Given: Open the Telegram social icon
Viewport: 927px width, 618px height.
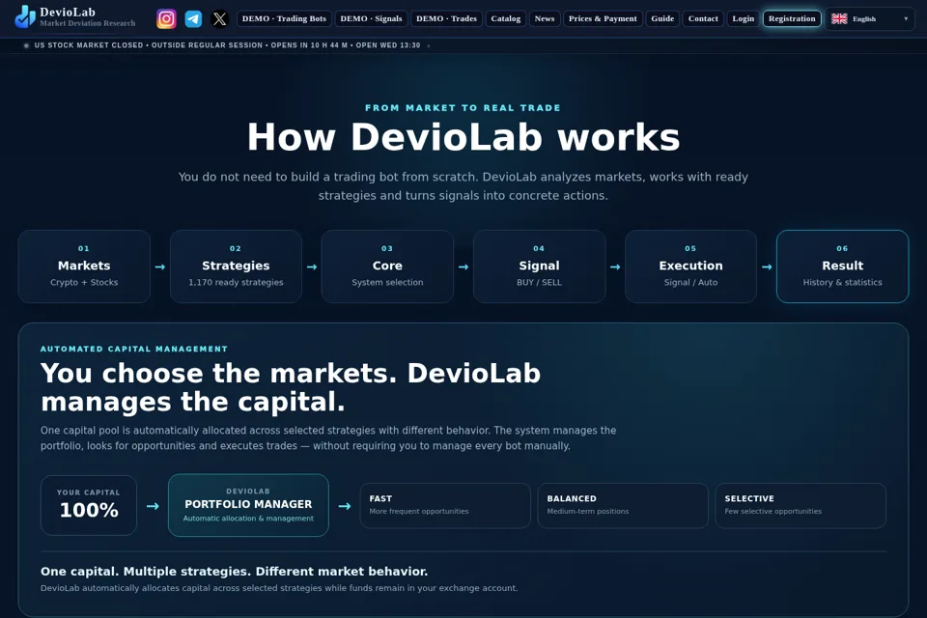Looking at the screenshot, I should [x=193, y=19].
